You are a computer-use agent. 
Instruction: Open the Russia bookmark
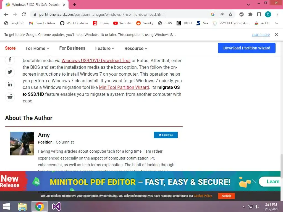point(101,23)
